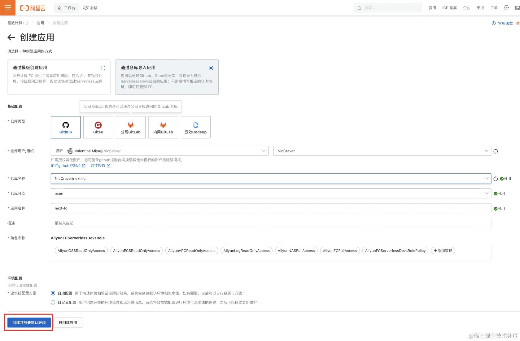The width and height of the screenshot is (520, 341).
Task: Click the 可用 status next to 应用名称
Action: coord(499,209)
